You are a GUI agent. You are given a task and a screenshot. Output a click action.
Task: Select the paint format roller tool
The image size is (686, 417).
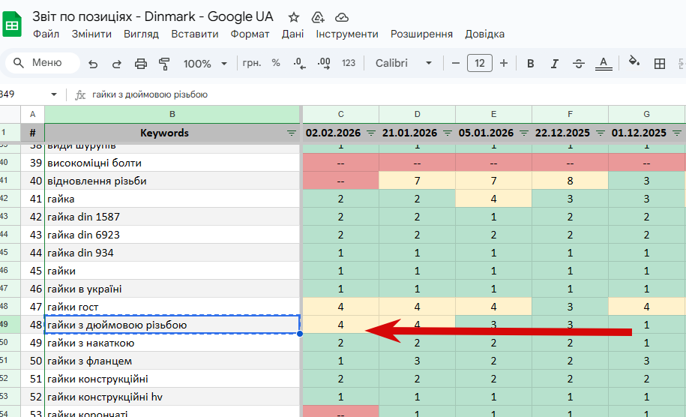coord(165,64)
